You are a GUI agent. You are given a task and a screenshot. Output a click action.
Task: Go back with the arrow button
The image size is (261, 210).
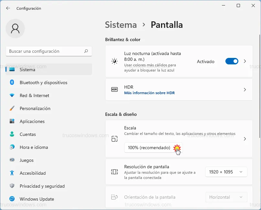(x=8, y=8)
